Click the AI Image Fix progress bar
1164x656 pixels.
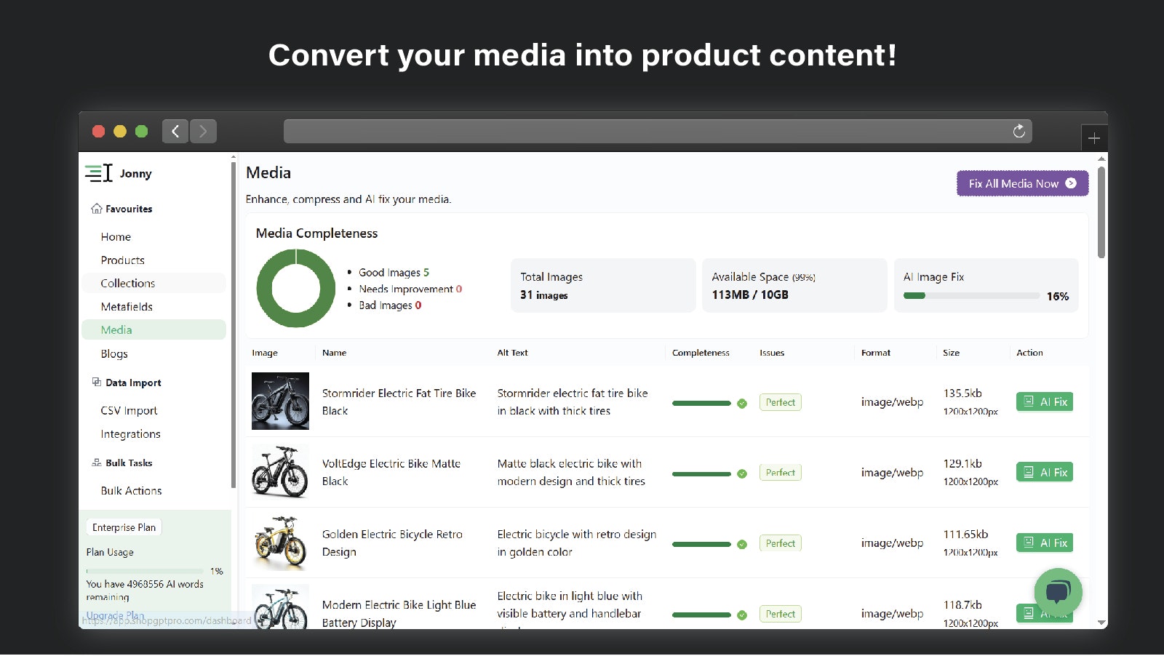coord(971,296)
